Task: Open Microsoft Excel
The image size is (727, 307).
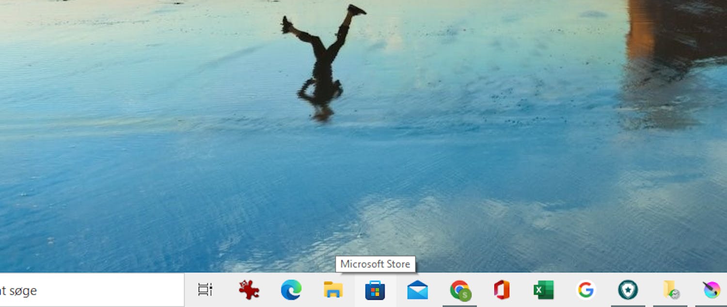Action: (x=543, y=290)
